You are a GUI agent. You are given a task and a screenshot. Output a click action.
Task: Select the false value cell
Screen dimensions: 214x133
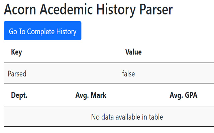128,73
